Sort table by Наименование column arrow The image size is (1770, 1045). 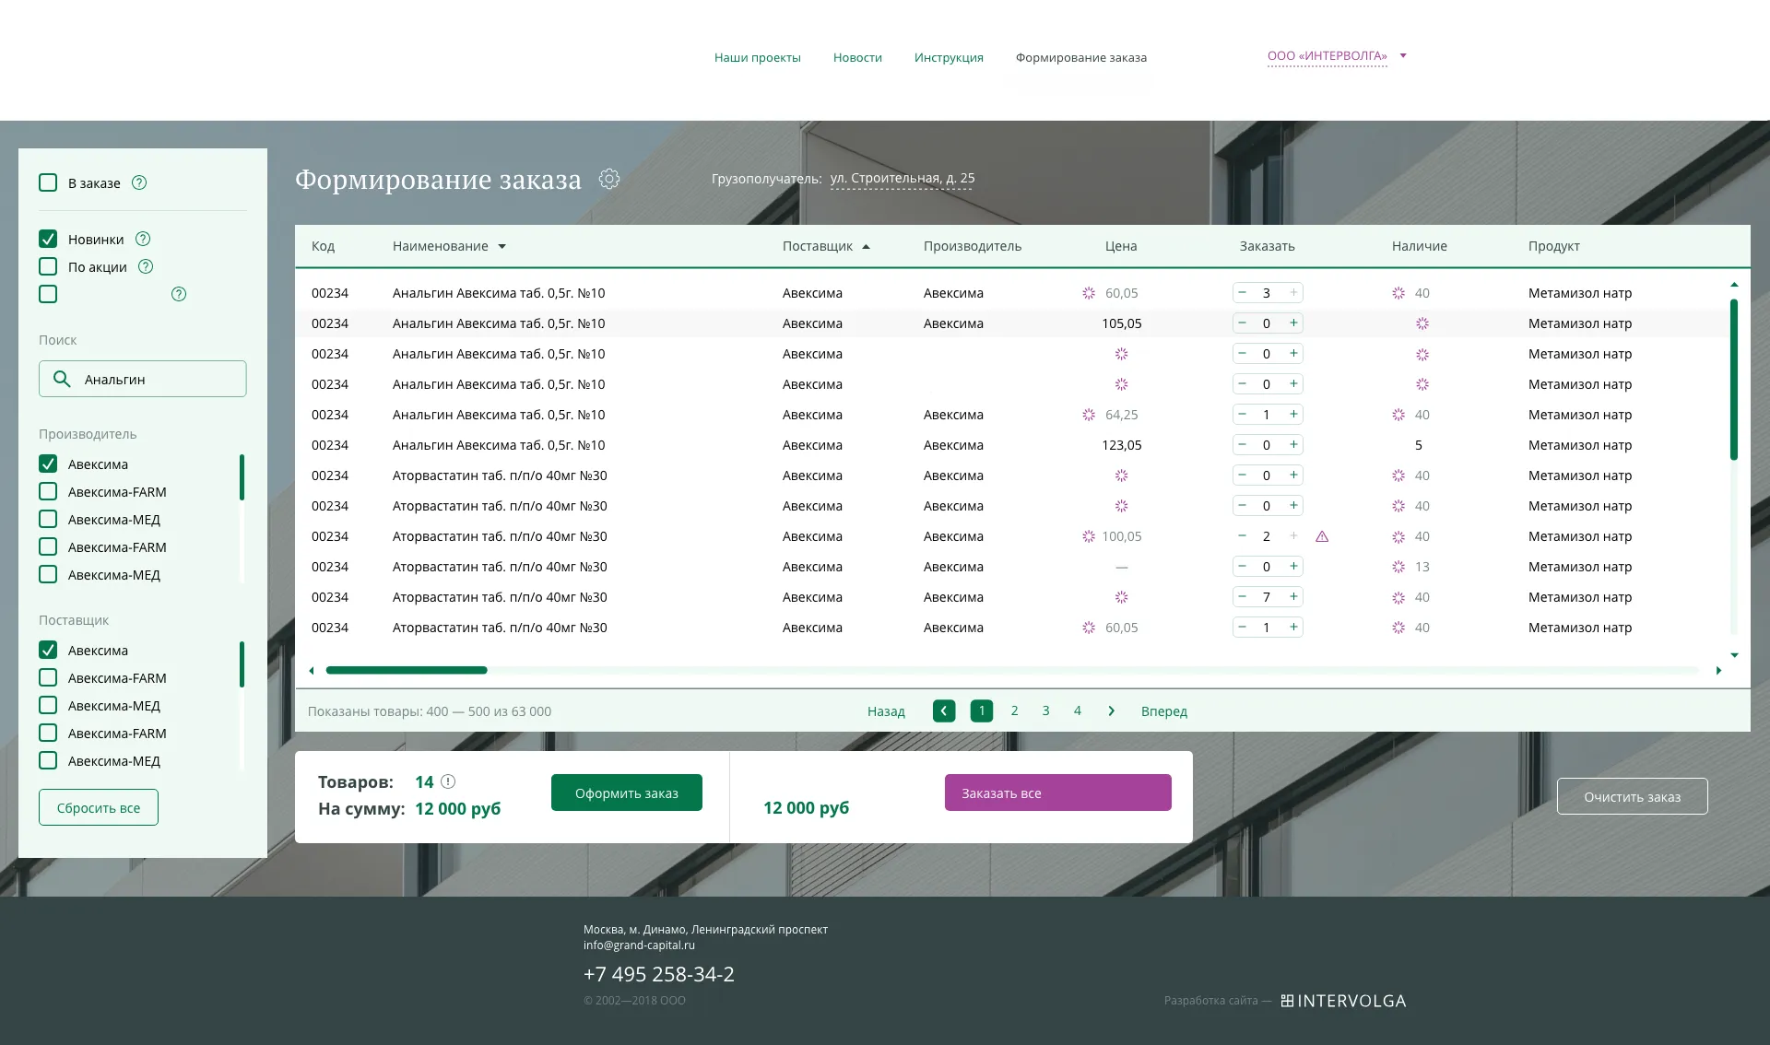tap(502, 246)
